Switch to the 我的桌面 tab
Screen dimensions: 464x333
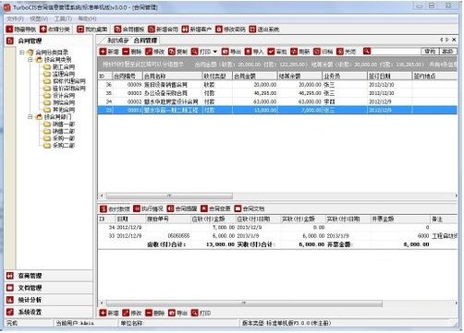click(x=117, y=41)
